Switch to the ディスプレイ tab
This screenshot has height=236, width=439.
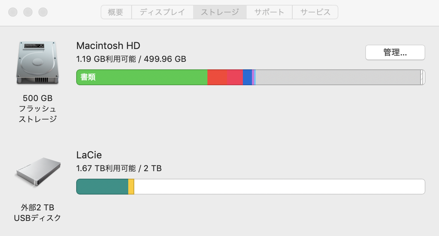(162, 12)
